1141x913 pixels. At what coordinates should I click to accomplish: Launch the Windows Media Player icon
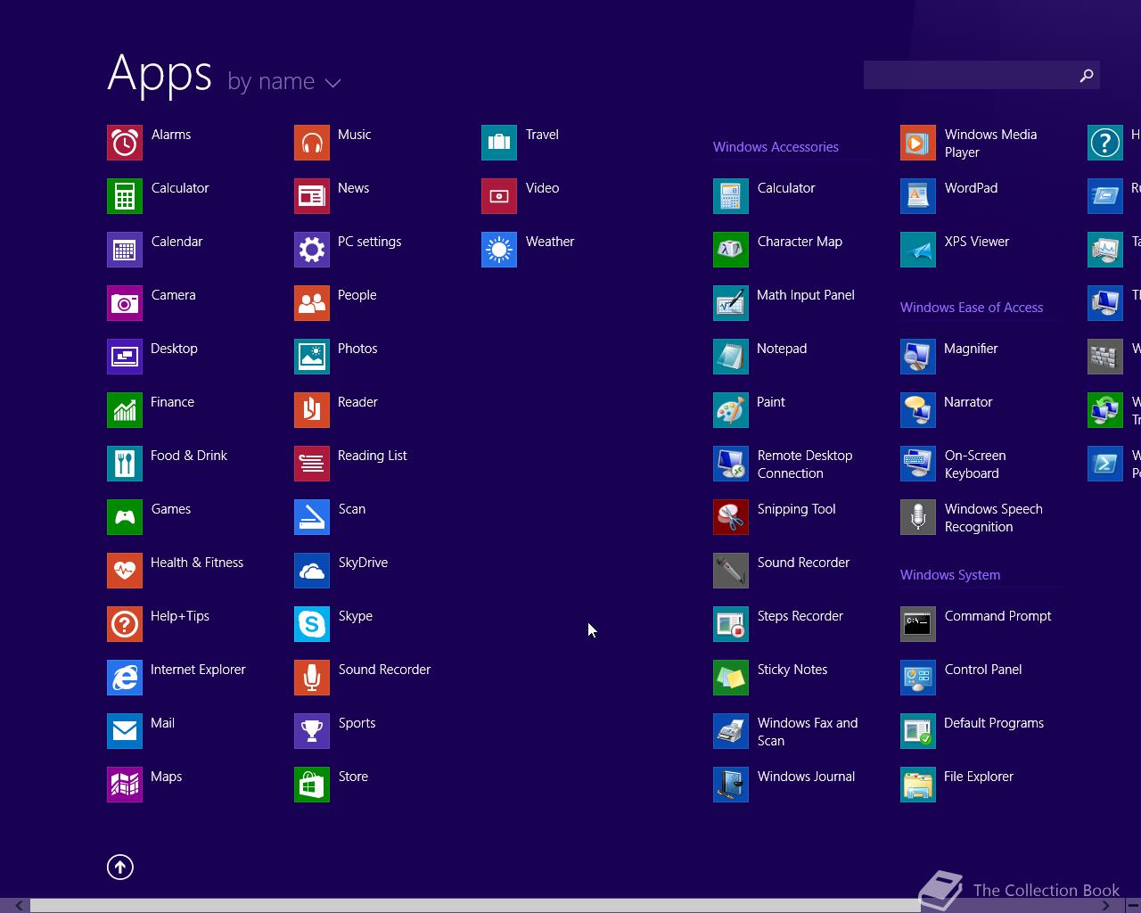coord(918,143)
